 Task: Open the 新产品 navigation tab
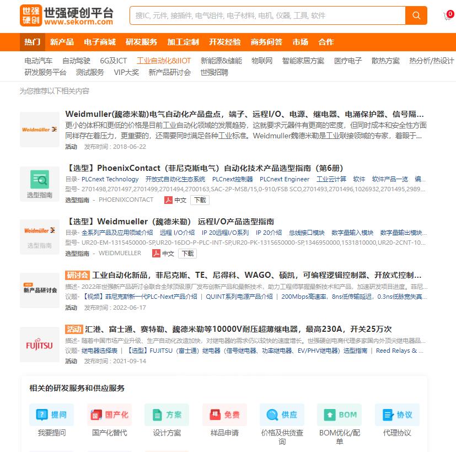click(x=62, y=42)
